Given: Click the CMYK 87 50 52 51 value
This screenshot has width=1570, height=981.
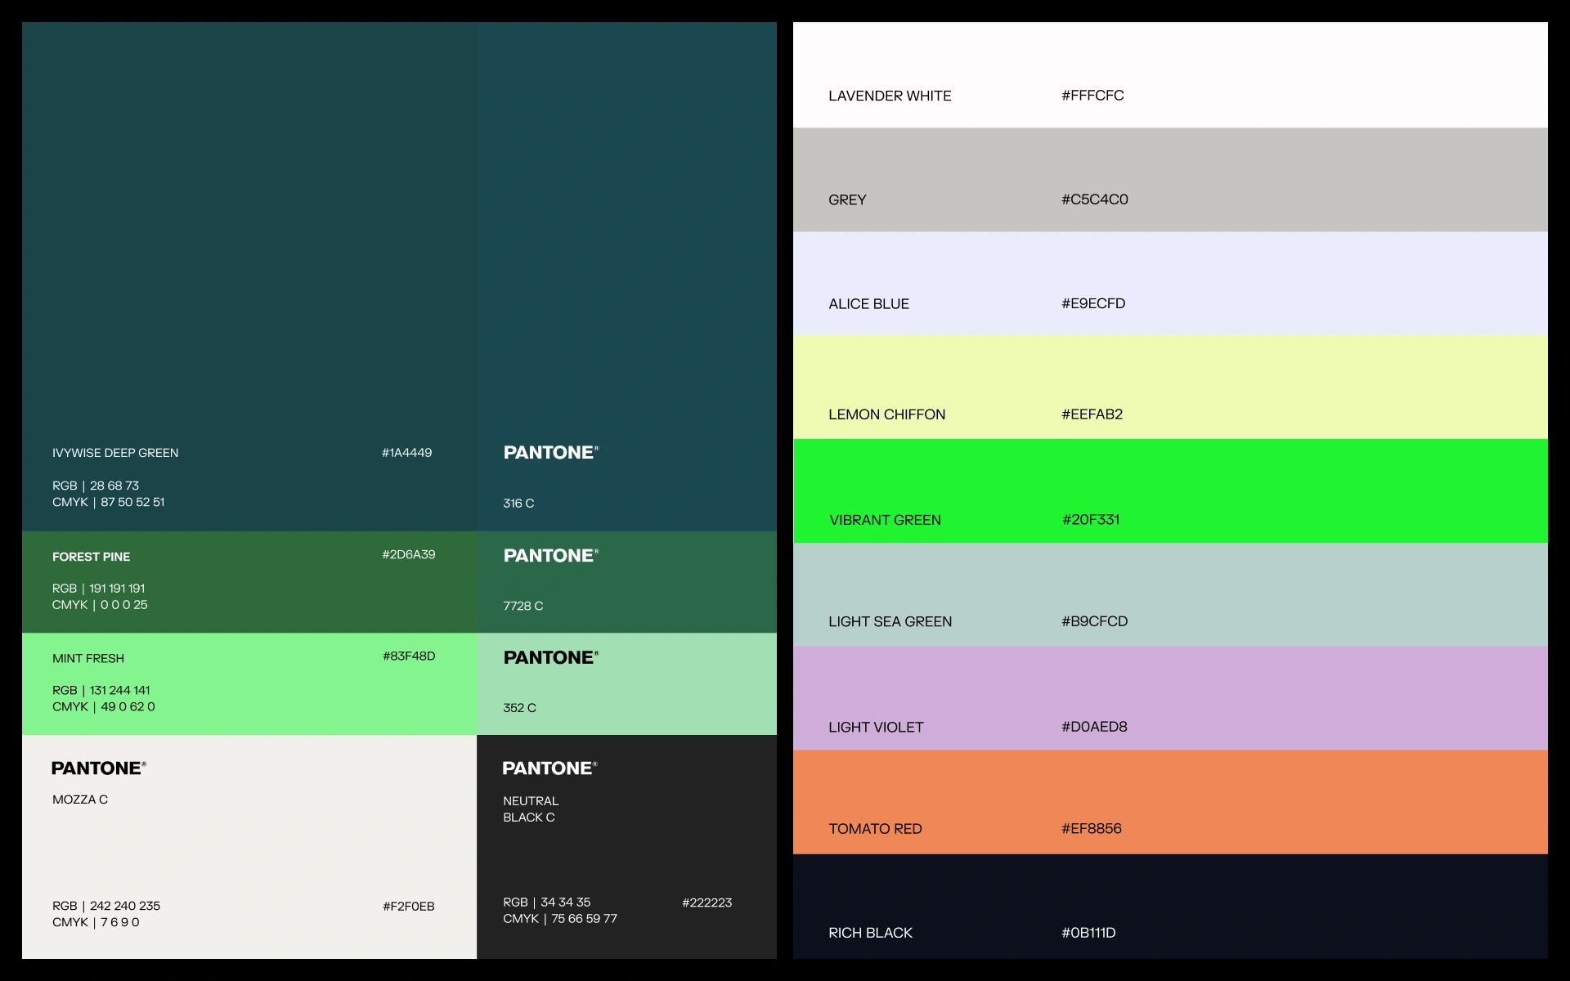Looking at the screenshot, I should click(x=109, y=502).
